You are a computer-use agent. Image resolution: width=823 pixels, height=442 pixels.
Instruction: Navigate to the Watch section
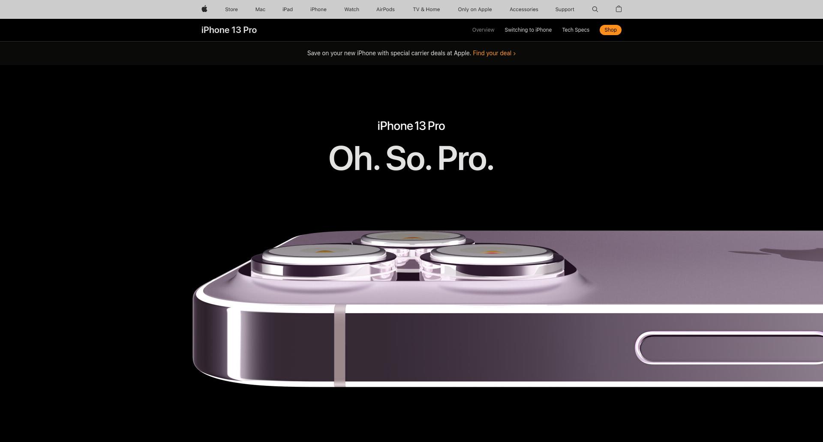(351, 9)
